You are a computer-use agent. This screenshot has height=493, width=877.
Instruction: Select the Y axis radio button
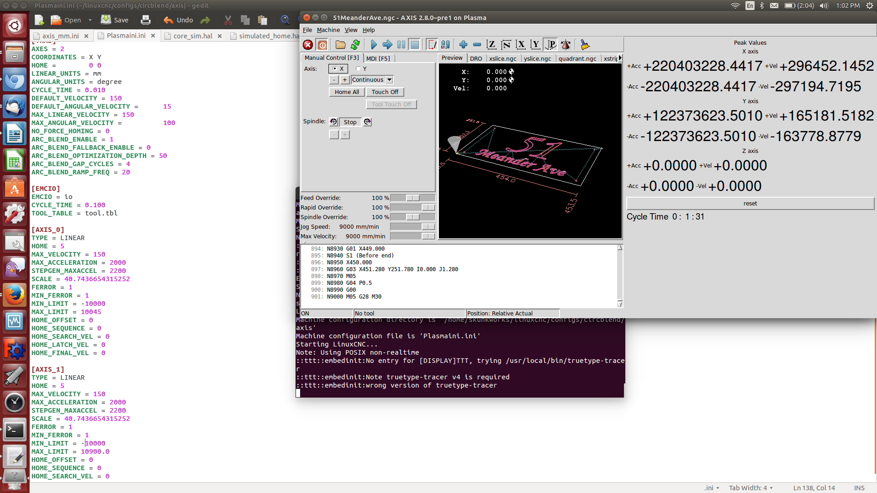359,69
